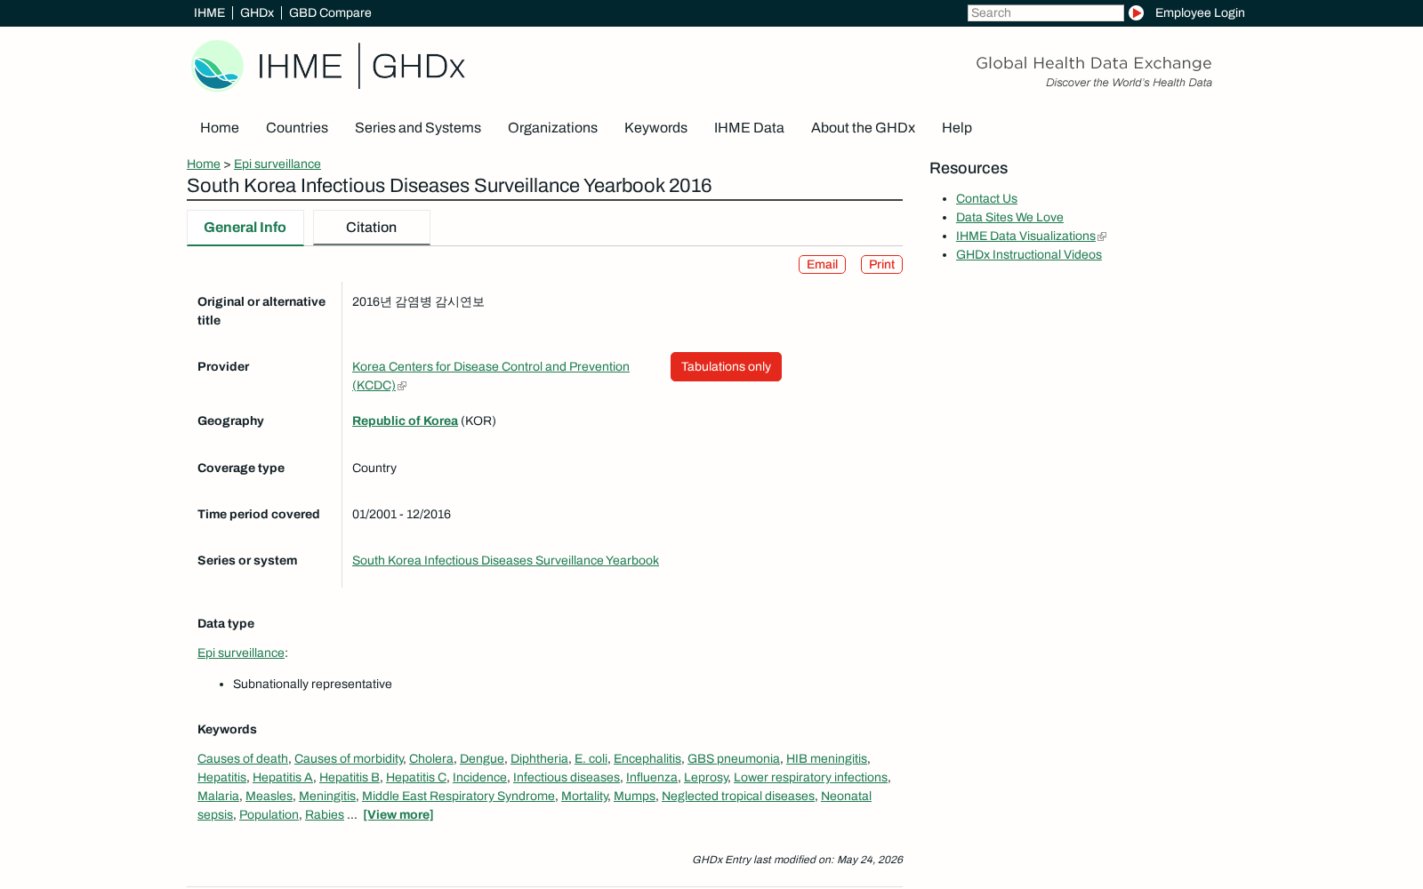Viewport: 1423px width, 889px height.
Task: Click the red search submit arrow icon
Action: 1136,12
